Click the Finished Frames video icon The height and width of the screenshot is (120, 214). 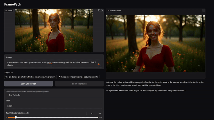pyautogui.click(x=108, y=10)
